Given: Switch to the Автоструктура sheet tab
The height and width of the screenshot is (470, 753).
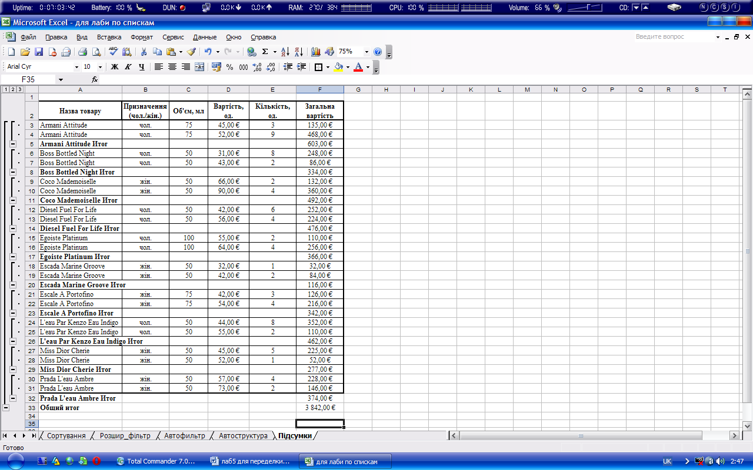Looking at the screenshot, I should click(x=243, y=436).
